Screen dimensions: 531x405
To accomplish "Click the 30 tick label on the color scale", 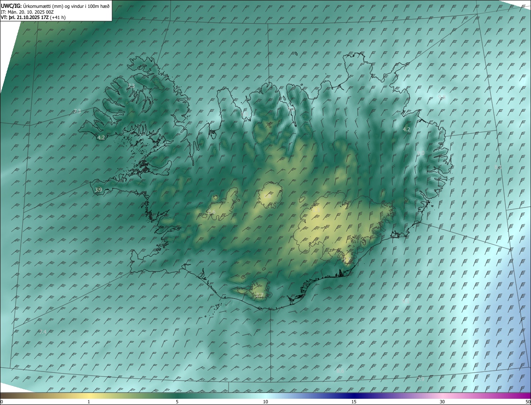I will [x=442, y=402].
